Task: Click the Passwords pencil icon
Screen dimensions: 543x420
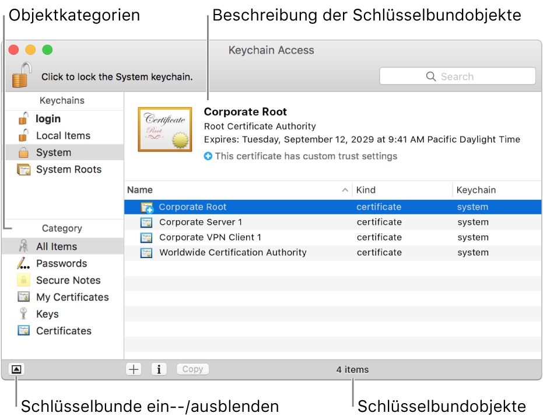Action: coord(23,263)
